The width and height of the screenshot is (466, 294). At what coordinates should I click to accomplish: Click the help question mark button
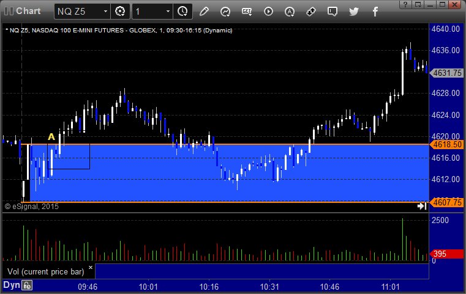[405, 4]
